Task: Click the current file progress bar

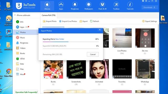Action: coord(71,49)
